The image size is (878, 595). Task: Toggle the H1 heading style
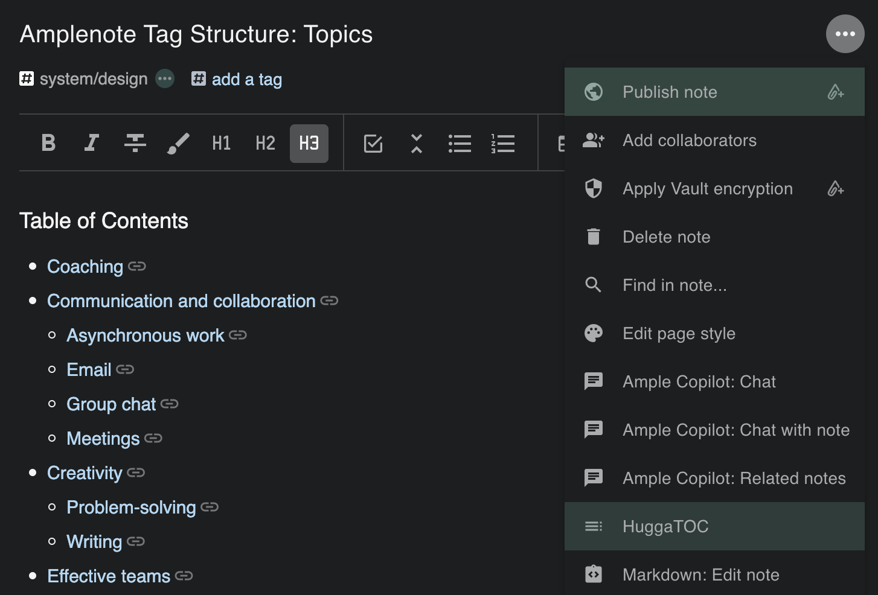[x=222, y=143]
